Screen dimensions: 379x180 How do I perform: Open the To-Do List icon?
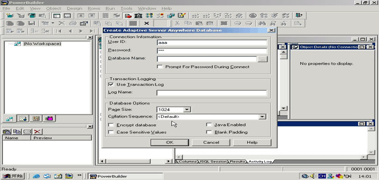(106, 16)
